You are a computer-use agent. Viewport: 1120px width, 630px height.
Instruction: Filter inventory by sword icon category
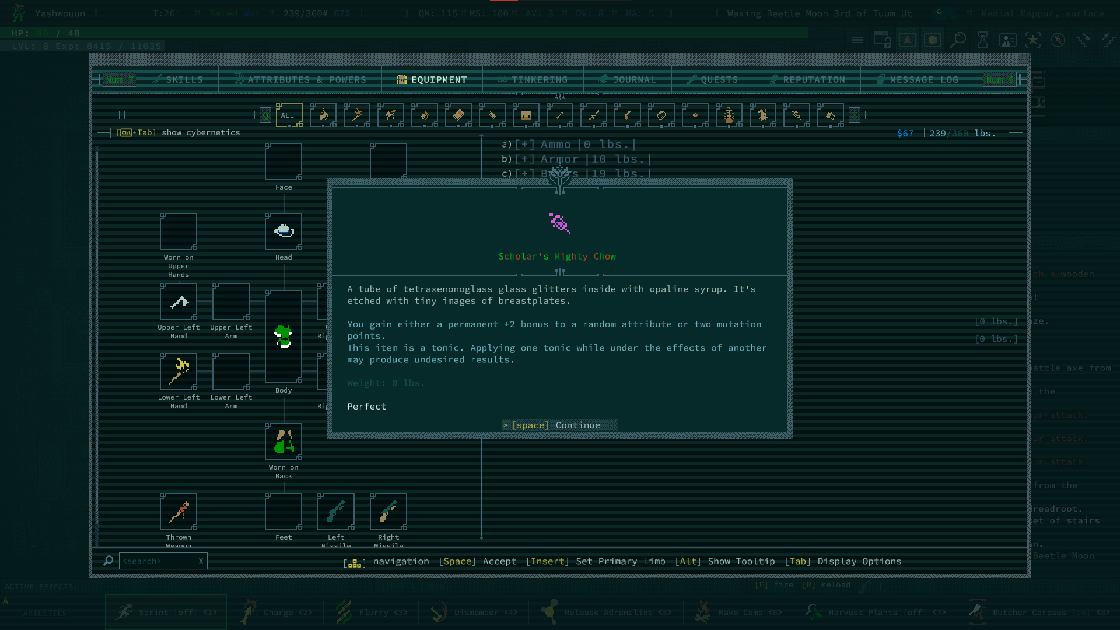pyautogui.click(x=593, y=116)
